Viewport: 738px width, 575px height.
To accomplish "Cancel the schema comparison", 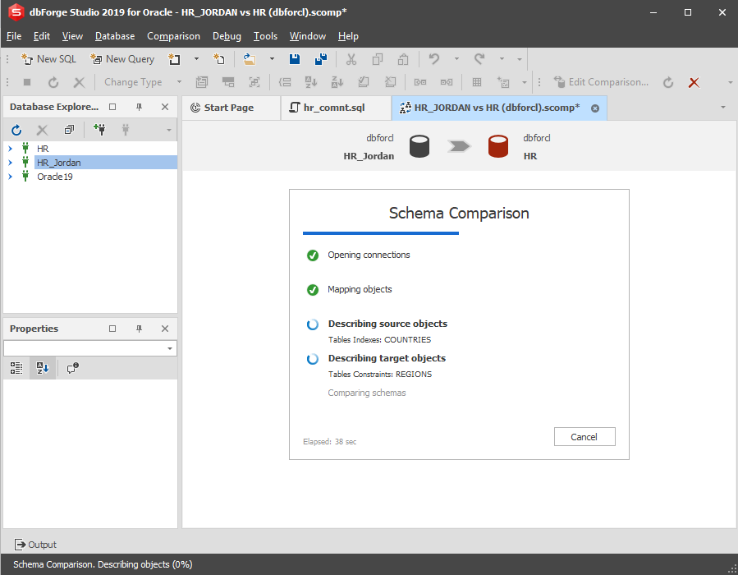I will point(584,436).
